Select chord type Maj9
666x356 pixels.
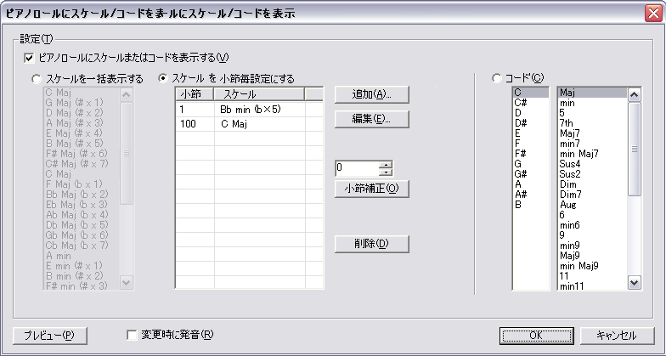[593, 256]
